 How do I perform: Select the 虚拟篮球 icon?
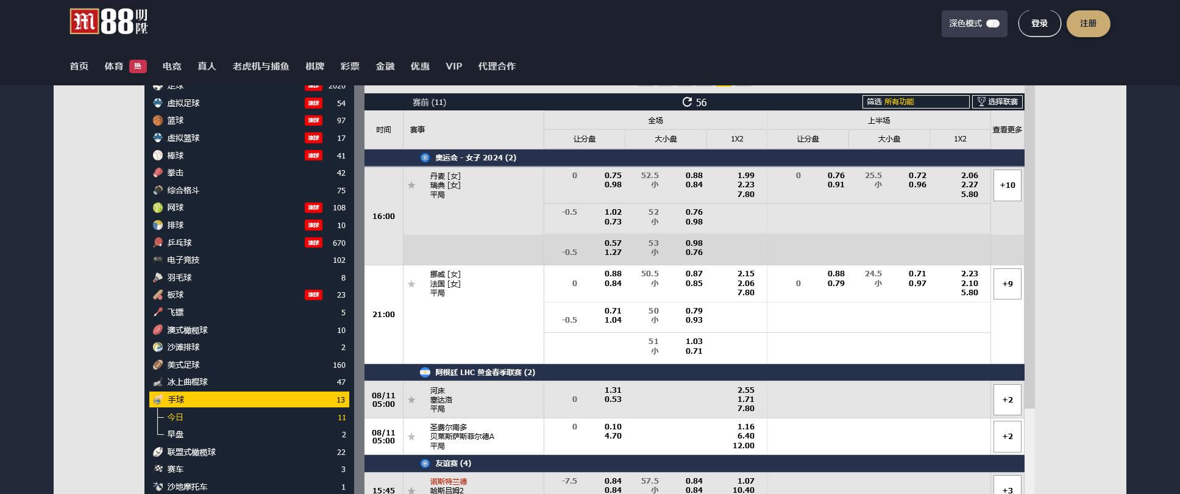(158, 138)
